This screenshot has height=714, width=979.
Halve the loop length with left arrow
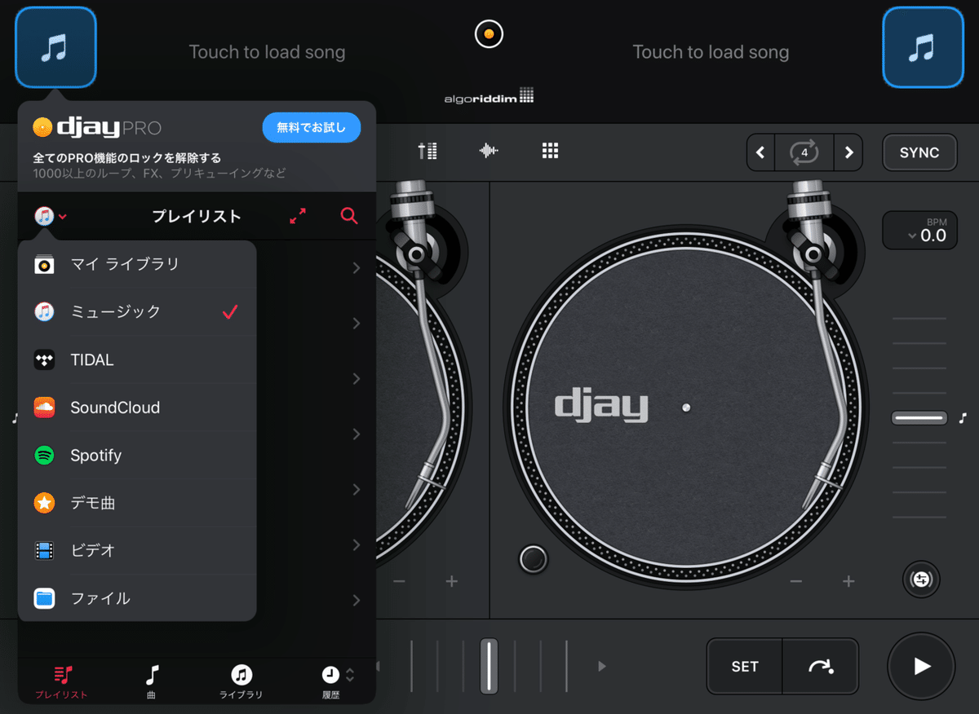click(761, 152)
